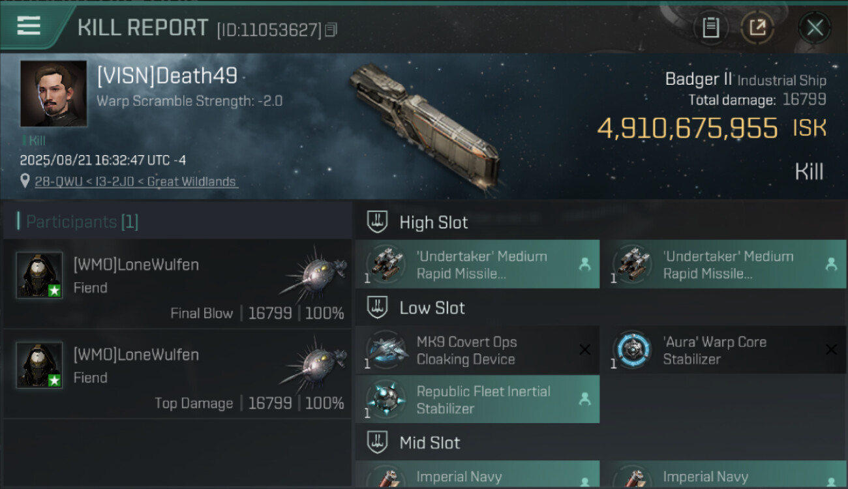The height and width of the screenshot is (489, 848).
Task: Select the second 'Undertaker' Medium Rapid Missile
Action: coord(723,265)
